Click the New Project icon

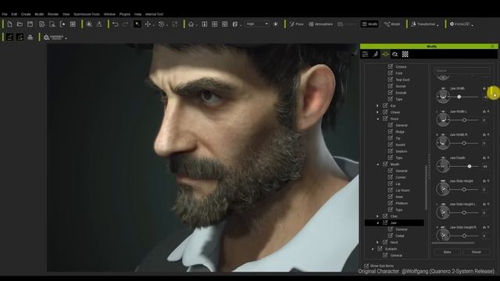(x=9, y=24)
